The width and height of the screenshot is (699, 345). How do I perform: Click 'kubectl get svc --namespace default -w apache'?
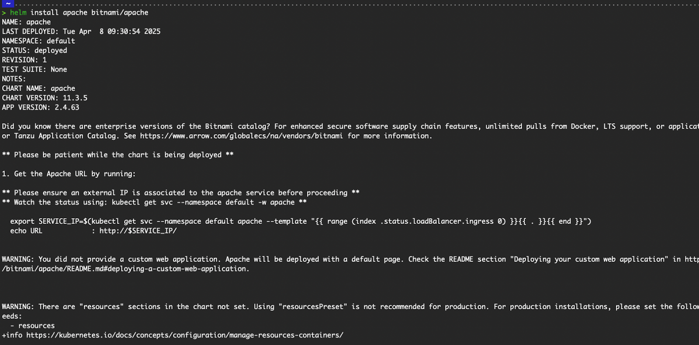[x=203, y=202]
